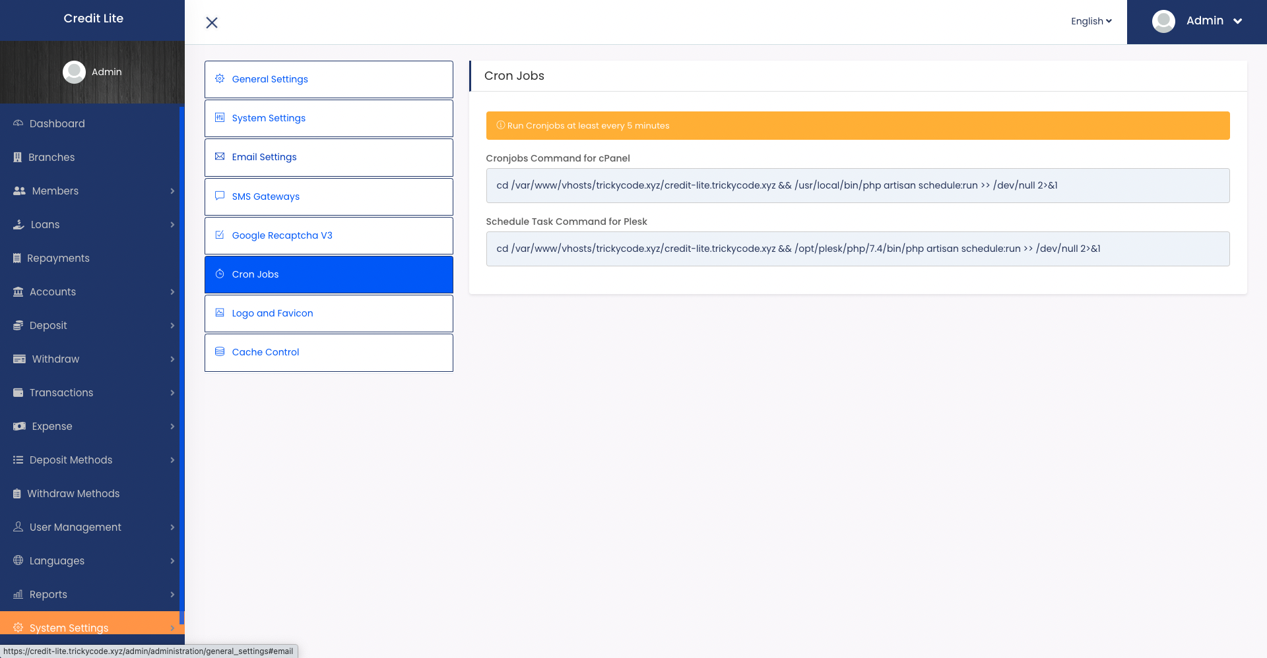
Task: Click the checkbox icon beside Google Recaptcha V3
Action: click(x=220, y=235)
